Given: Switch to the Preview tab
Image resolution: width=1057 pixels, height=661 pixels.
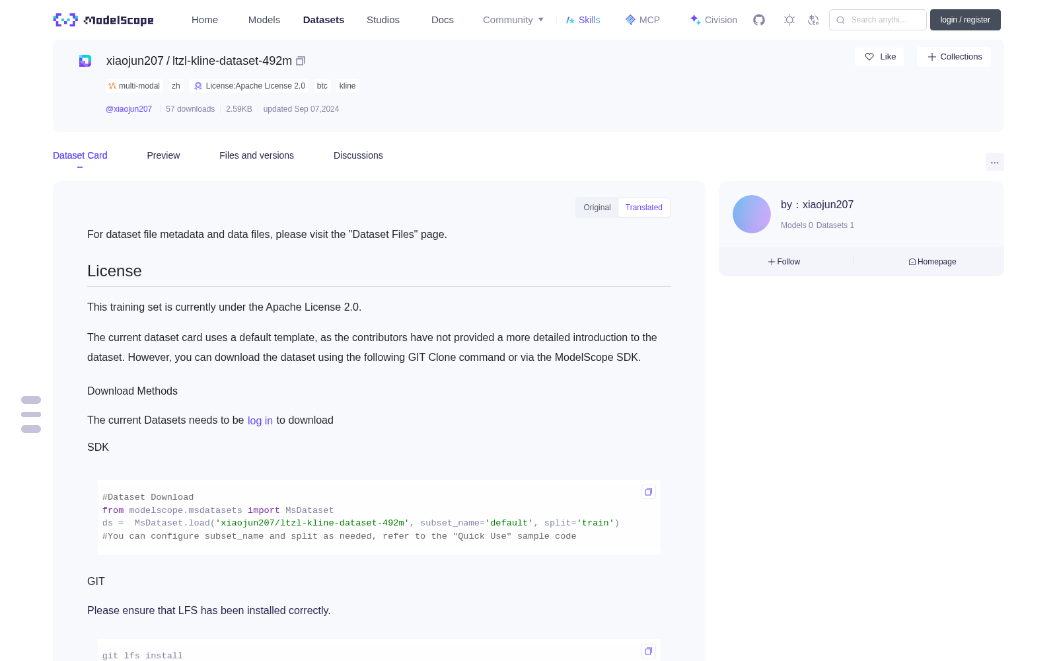Looking at the screenshot, I should coord(163,155).
